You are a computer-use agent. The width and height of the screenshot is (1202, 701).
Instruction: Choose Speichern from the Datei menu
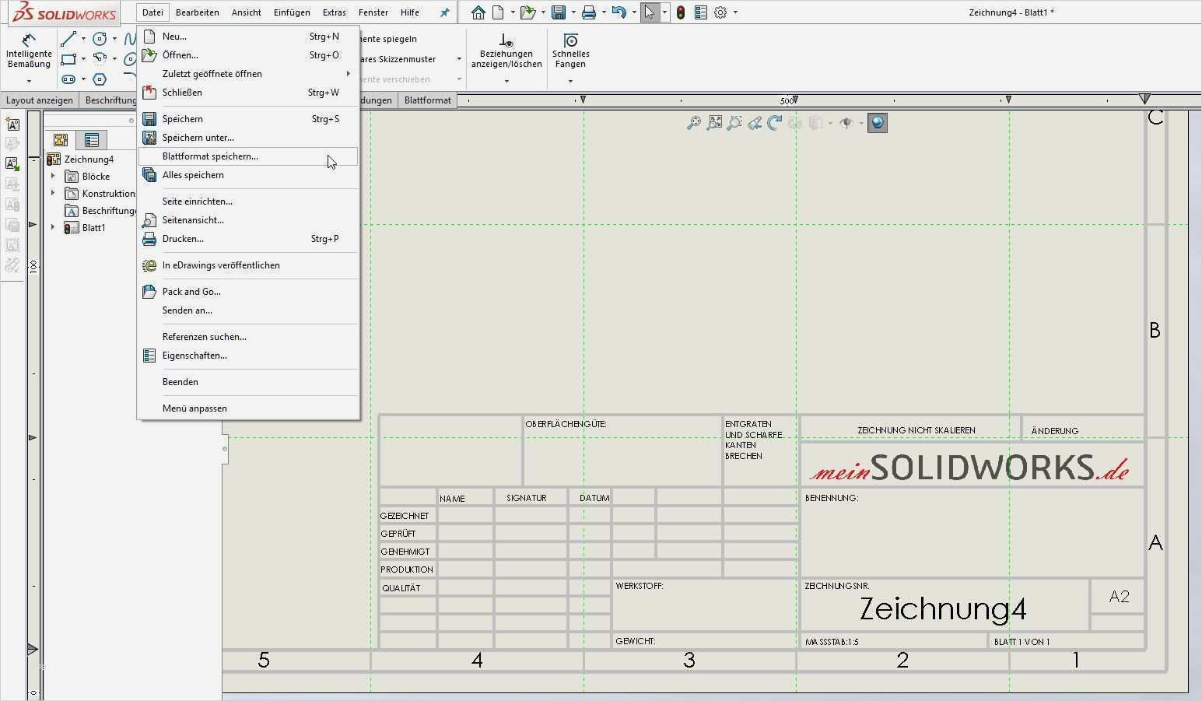(x=248, y=119)
